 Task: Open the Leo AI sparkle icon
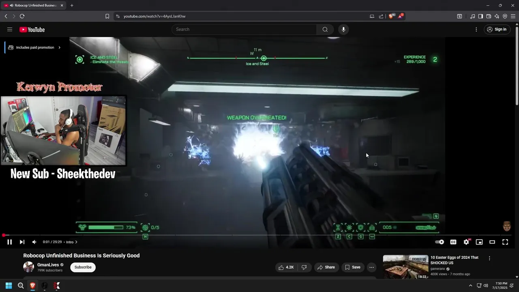pyautogui.click(x=497, y=16)
